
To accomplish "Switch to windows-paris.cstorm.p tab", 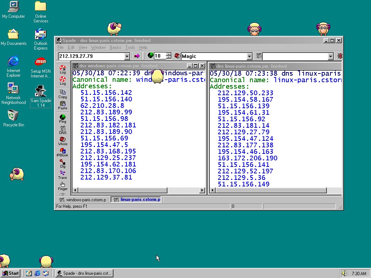I will pos(83,200).
